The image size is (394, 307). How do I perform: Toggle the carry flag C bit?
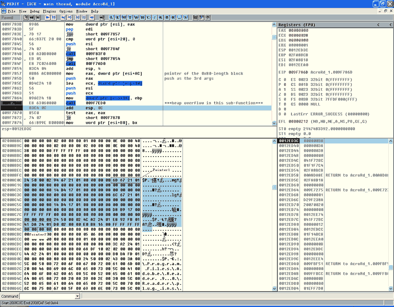[284, 80]
